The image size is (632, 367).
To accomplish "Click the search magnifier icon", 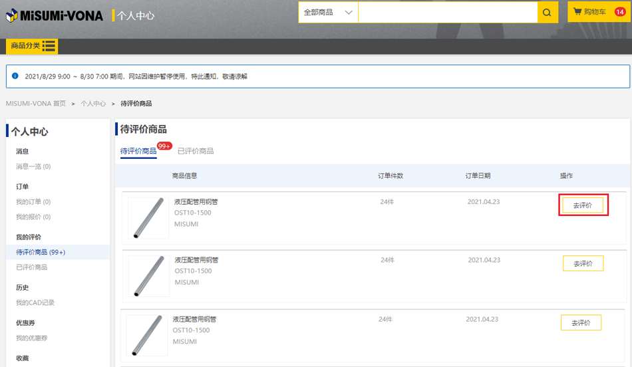I will (x=547, y=13).
